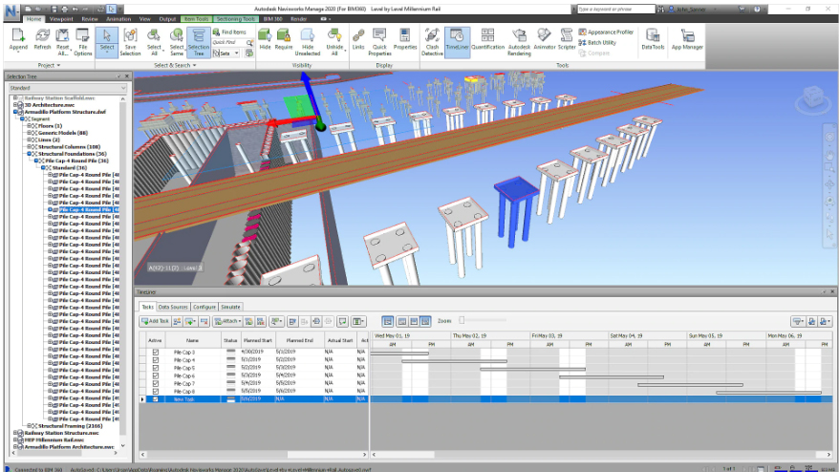Expand the Project panel dropdown
839x472 pixels.
[x=49, y=65]
